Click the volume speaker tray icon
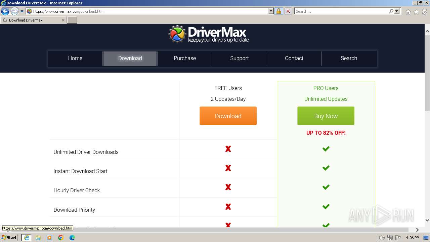The height and width of the screenshot is (242, 430). [x=382, y=238]
